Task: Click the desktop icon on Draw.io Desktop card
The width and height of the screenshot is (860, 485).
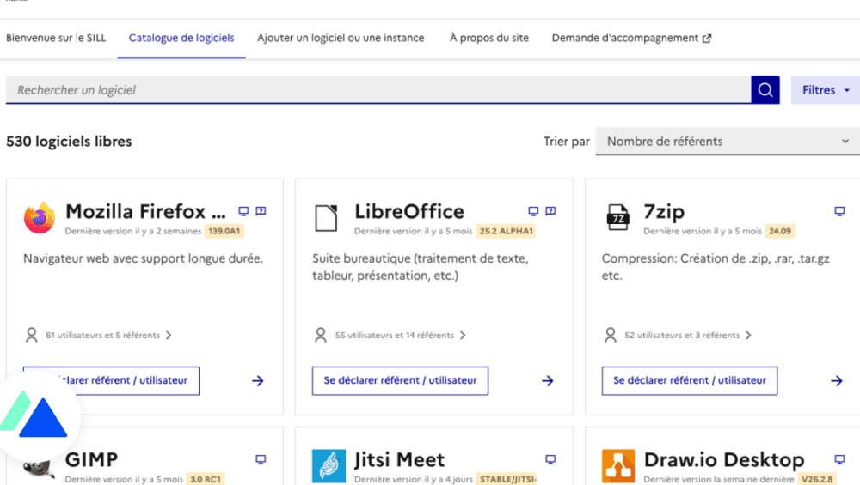Action: click(x=839, y=459)
